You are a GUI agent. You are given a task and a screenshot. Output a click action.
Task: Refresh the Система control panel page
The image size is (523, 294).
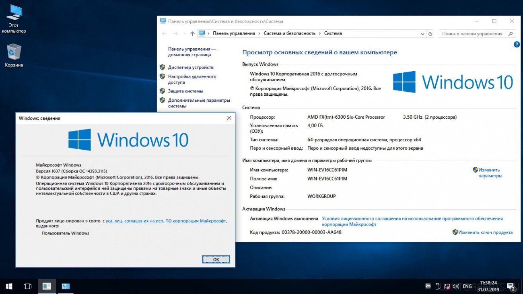click(430, 34)
